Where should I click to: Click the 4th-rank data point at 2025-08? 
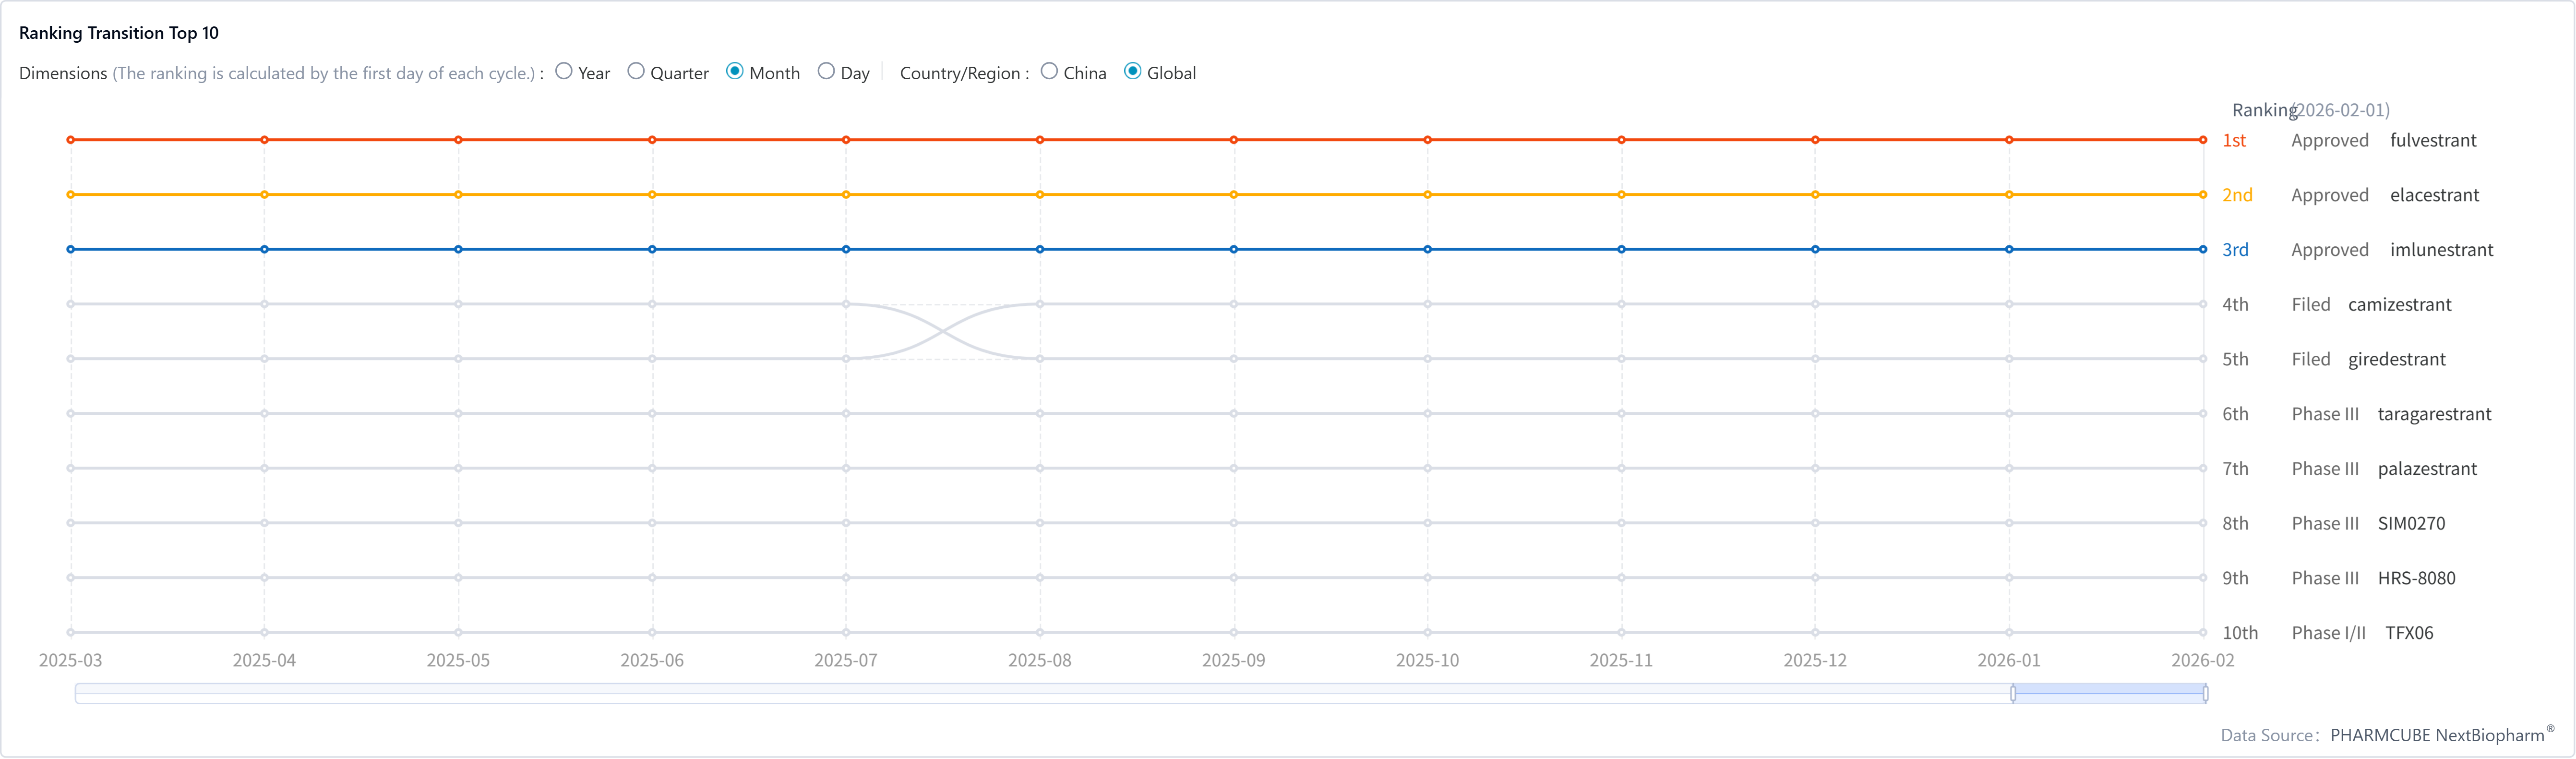click(1040, 304)
